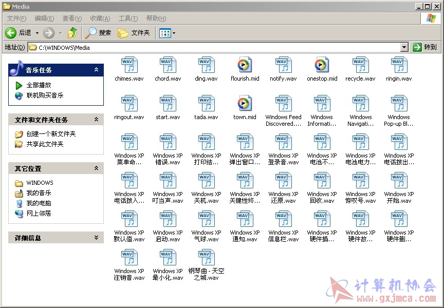Image resolution: width=444 pixels, height=308 pixels.
Task: Select the Windows XP 气球.wav icon
Action: coord(207,219)
